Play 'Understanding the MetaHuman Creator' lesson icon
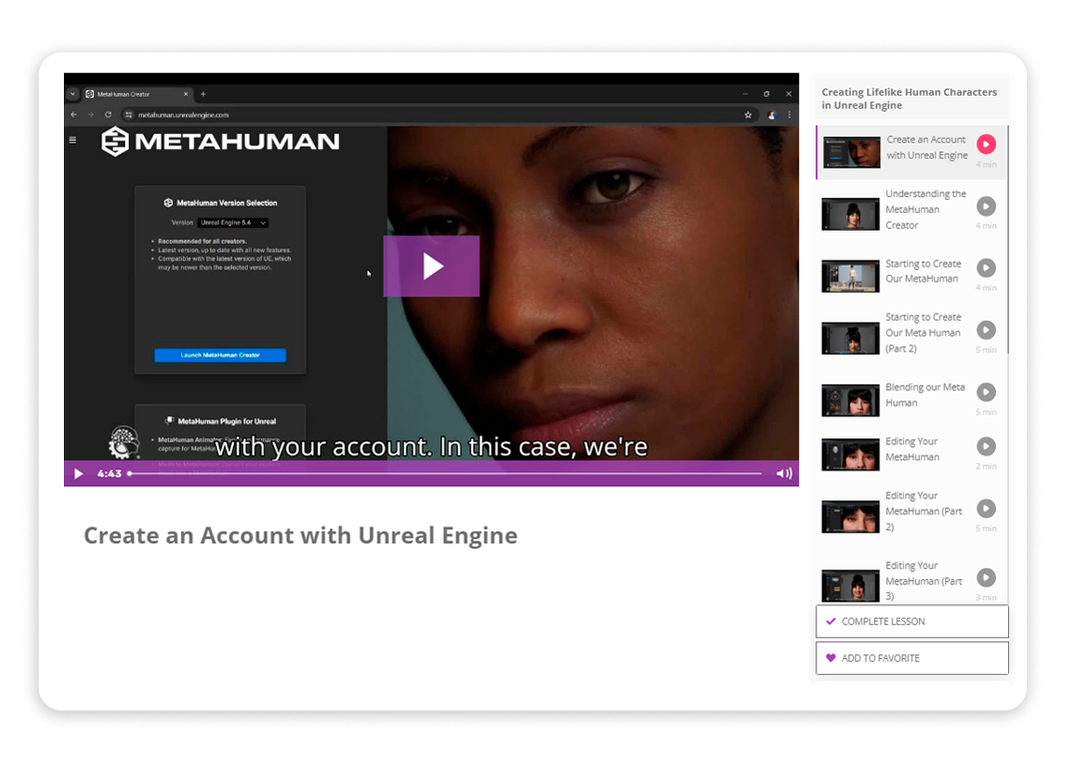Screen dimensions: 1079x760 click(x=985, y=207)
